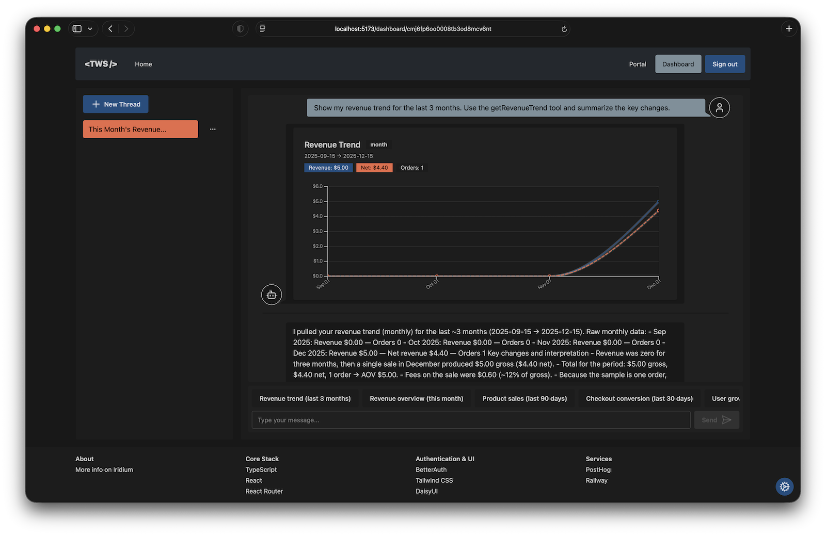Focus the Type your message field

(470, 420)
